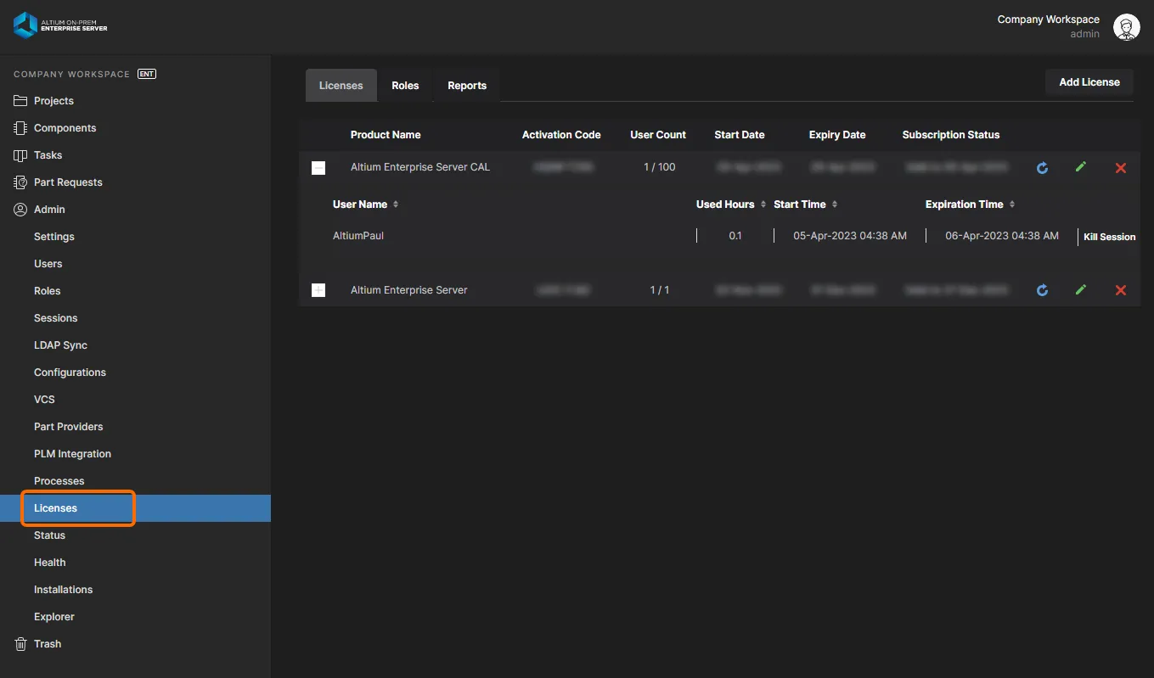Sort by the Start Time column arrows

(x=835, y=205)
